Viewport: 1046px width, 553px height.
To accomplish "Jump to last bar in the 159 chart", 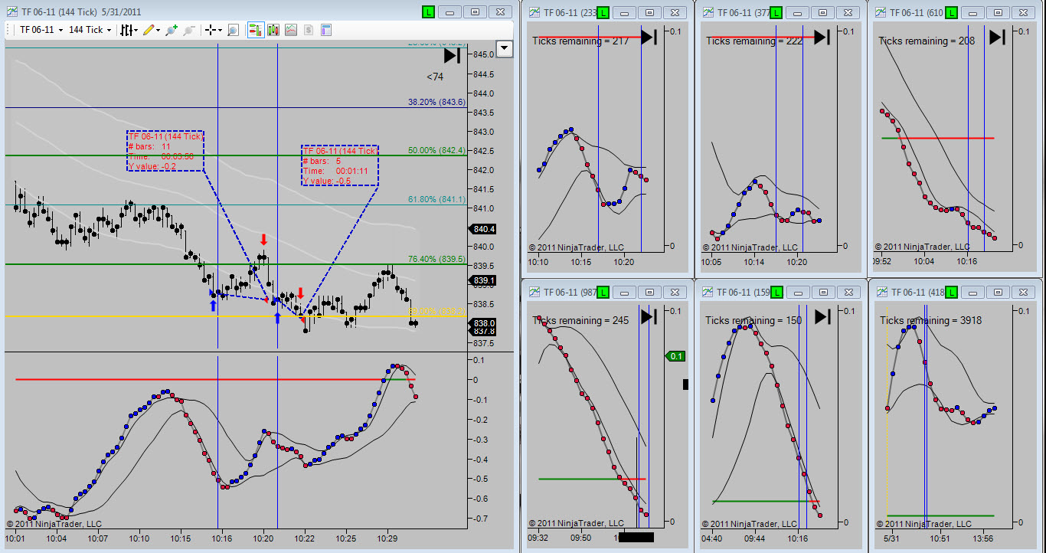I will click(x=822, y=316).
